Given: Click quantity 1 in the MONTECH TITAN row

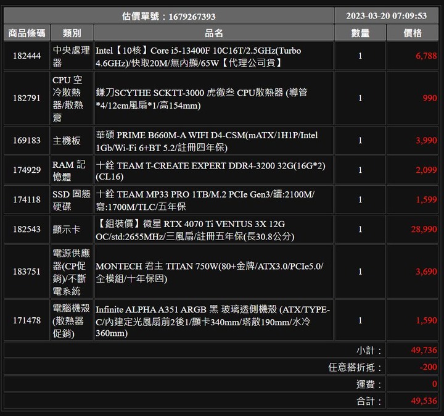Looking at the screenshot, I should 360,272.
